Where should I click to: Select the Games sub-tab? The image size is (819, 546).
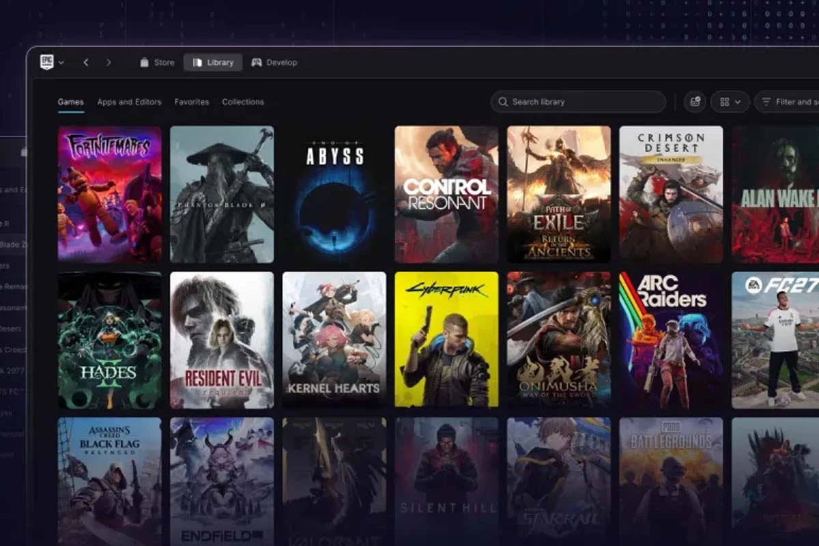tap(70, 102)
